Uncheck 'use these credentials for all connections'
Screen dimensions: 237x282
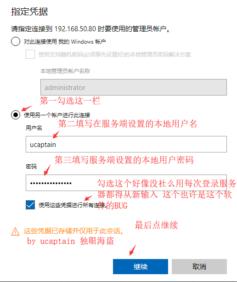pyautogui.click(x=30, y=205)
